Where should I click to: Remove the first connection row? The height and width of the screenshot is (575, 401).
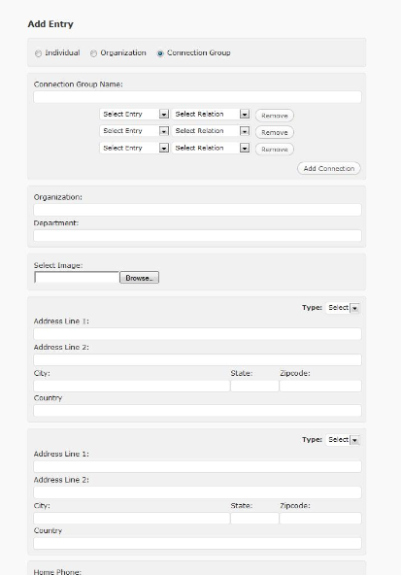click(275, 116)
